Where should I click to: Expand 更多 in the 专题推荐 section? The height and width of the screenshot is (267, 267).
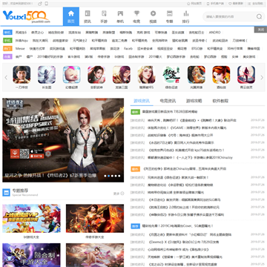click(x=119, y=194)
